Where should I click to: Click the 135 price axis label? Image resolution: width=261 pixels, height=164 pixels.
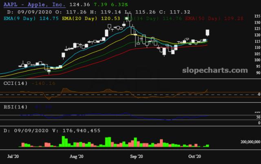click(257, 16)
